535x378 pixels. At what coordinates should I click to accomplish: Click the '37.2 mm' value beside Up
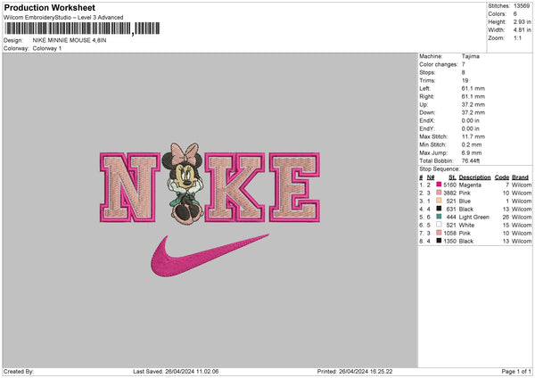[473, 104]
